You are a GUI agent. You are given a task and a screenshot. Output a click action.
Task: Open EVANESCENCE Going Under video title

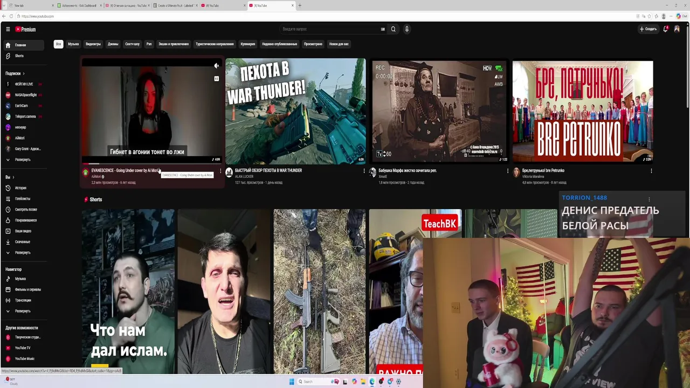click(x=126, y=170)
